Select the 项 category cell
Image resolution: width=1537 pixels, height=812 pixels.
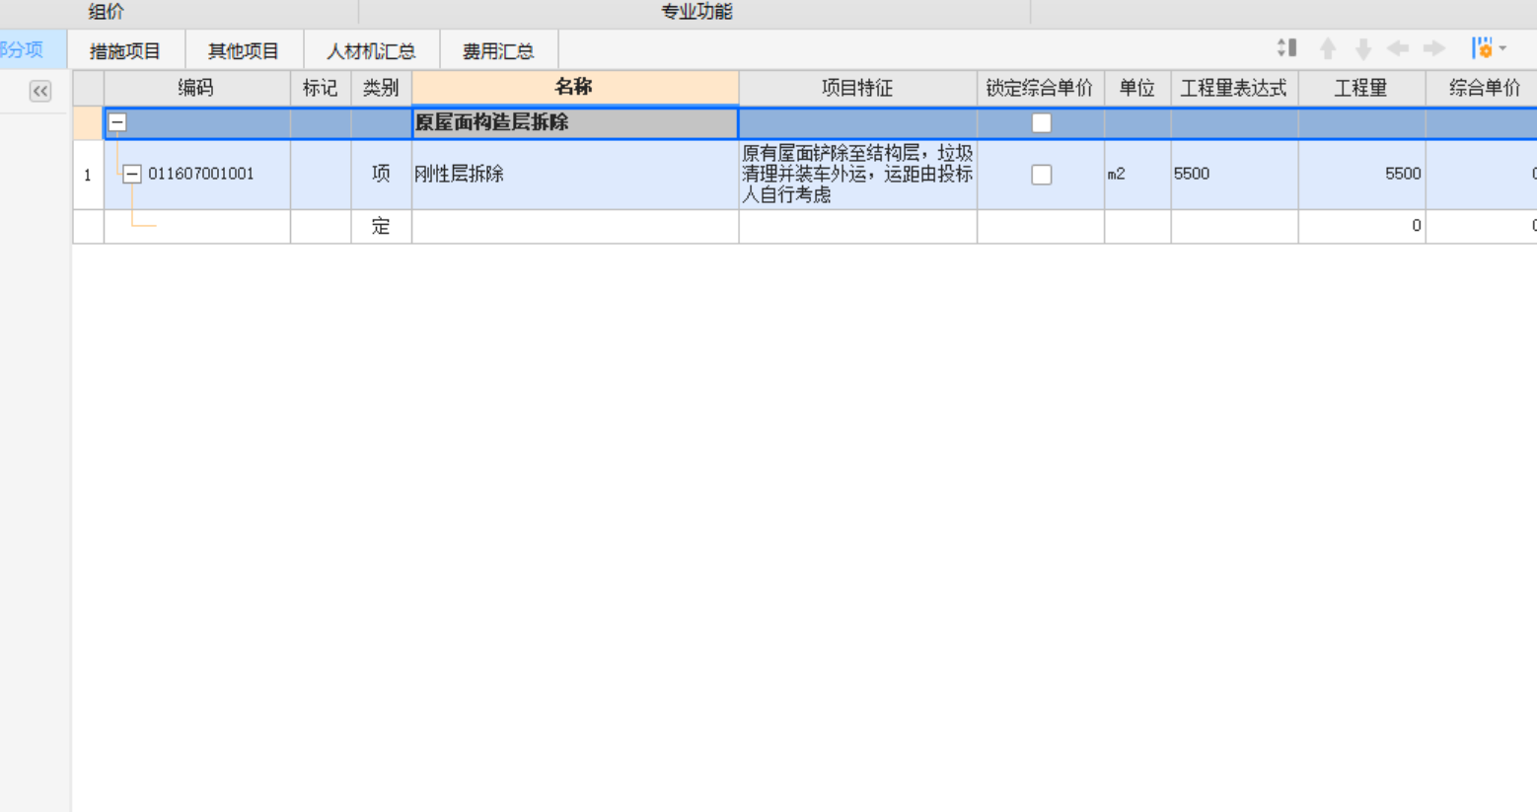(x=381, y=174)
